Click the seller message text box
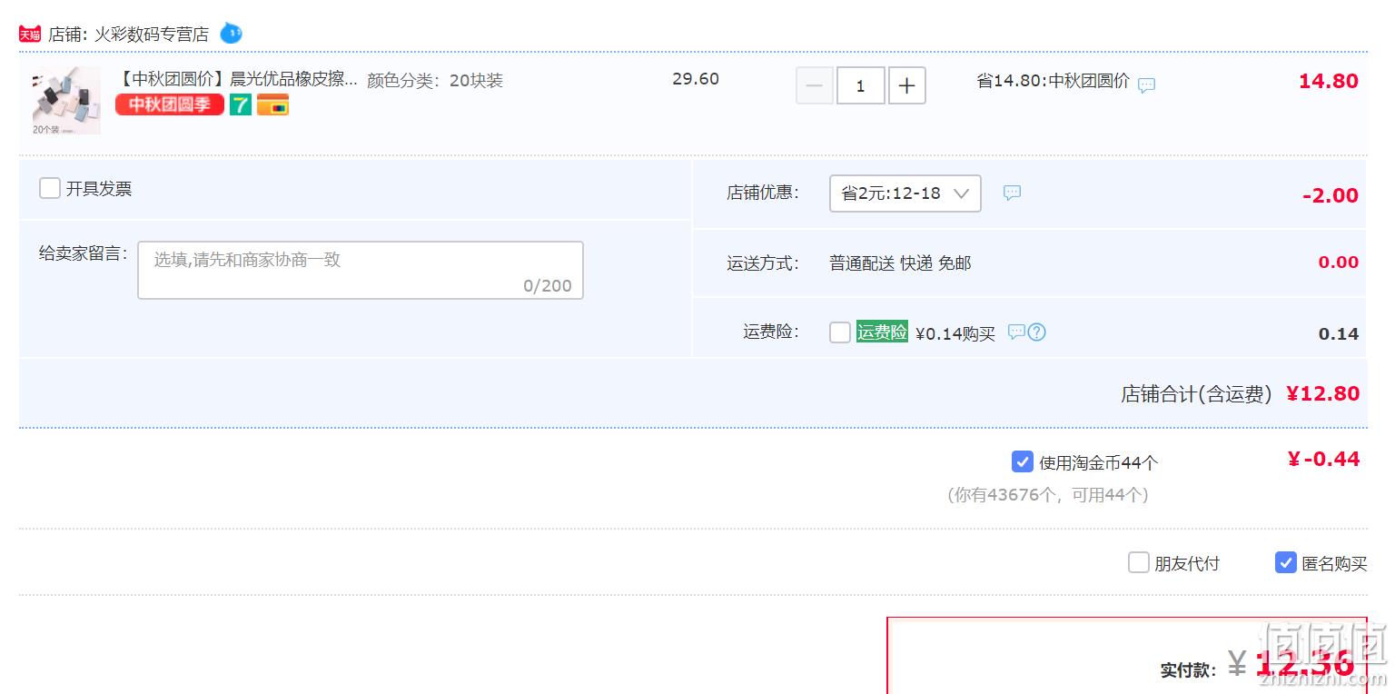The image size is (1395, 694). (361, 270)
